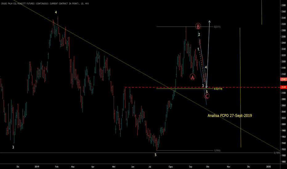287x169 pixels.
Task: Click the red 2118 price level tag
Action: pos(284,87)
